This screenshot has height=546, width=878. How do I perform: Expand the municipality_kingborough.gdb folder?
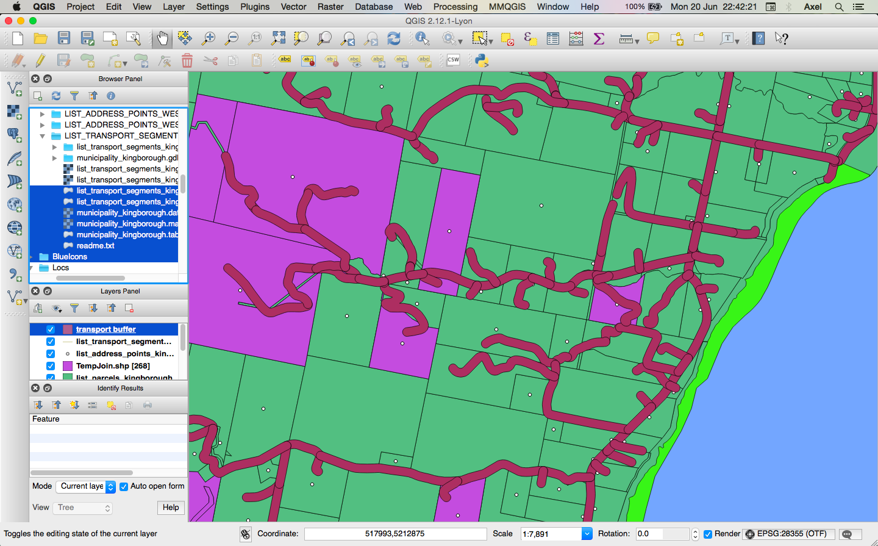(54, 158)
